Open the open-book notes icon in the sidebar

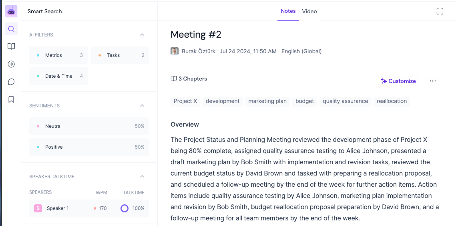coord(11,46)
